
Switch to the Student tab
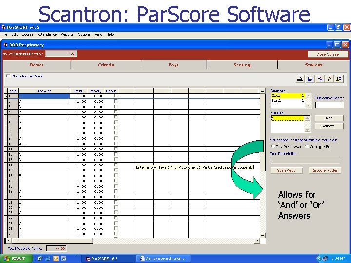point(313,65)
